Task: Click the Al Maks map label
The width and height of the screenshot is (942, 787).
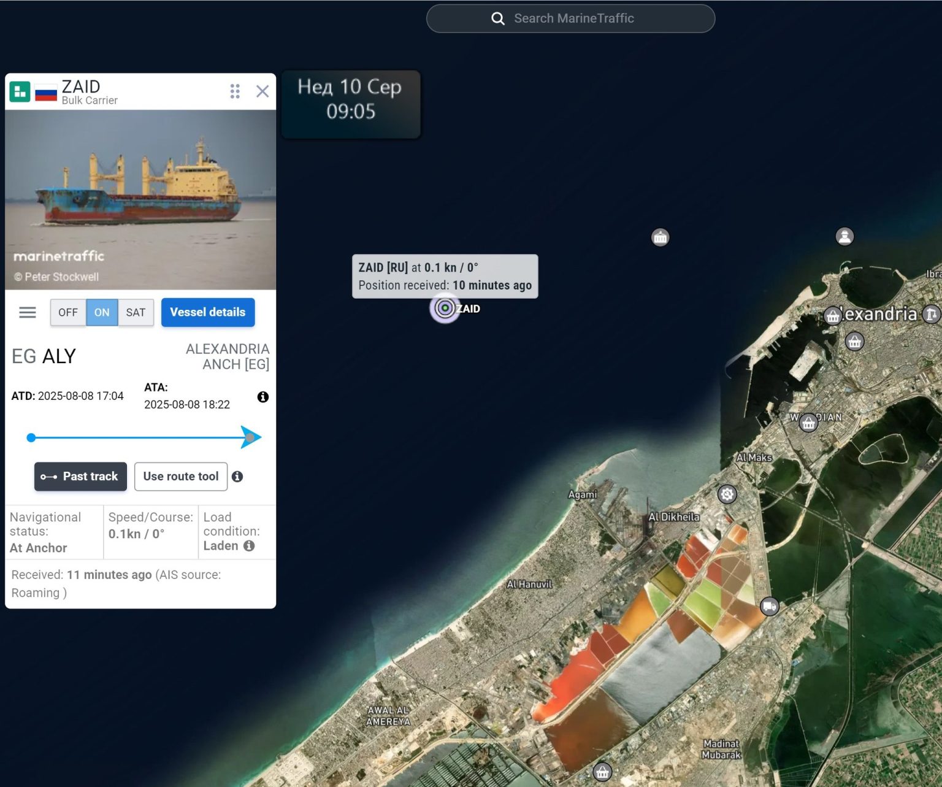Action: coord(754,458)
